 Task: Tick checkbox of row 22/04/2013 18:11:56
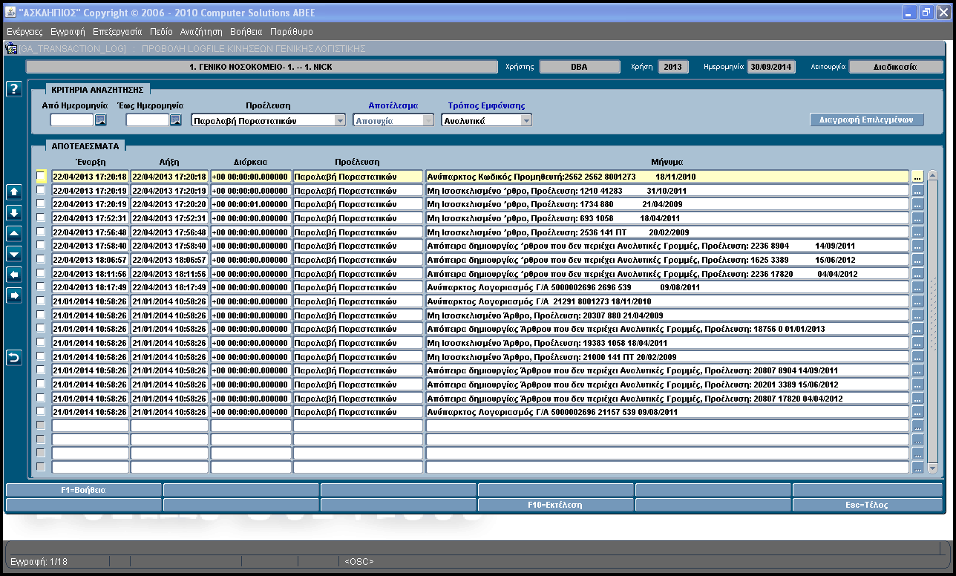click(x=41, y=274)
